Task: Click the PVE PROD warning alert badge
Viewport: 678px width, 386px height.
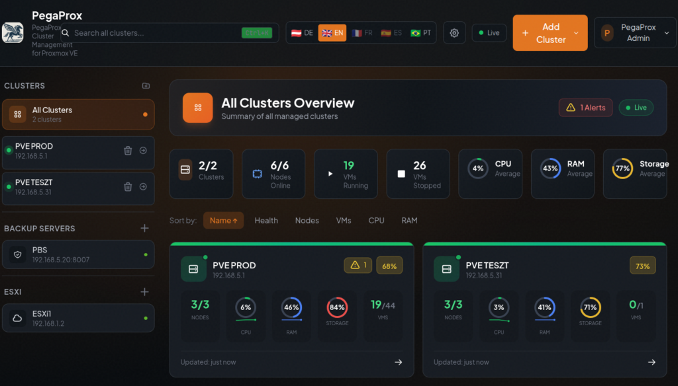Action: click(358, 265)
